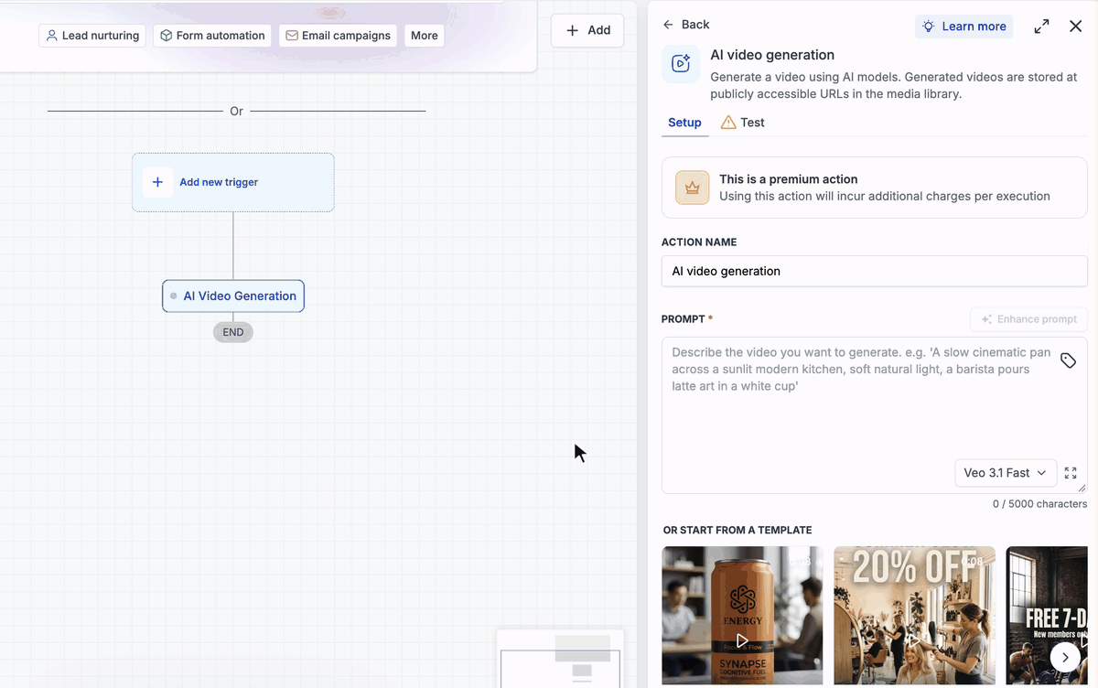This screenshot has height=688, width=1098.
Task: Click the "0 / 5000 characters" counter
Action: pos(1039,504)
